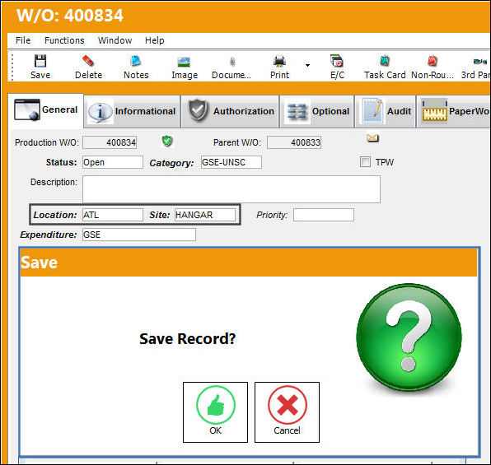Open the E/C toolbar icon

[x=337, y=67]
